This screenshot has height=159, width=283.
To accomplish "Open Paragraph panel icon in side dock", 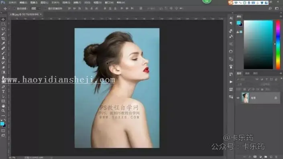I will (x=231, y=23).
